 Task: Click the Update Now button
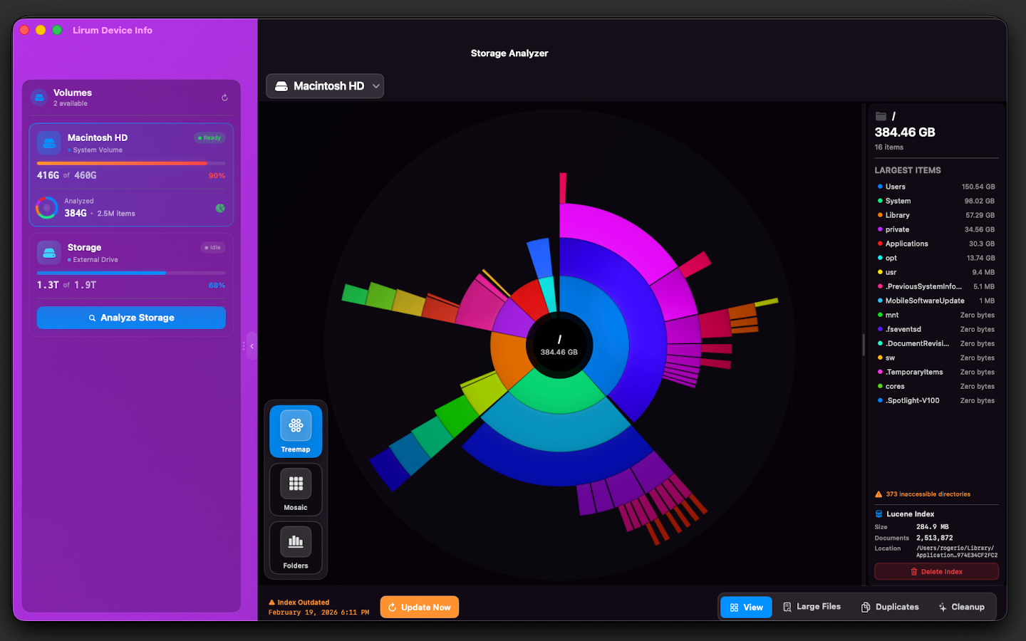coord(420,608)
